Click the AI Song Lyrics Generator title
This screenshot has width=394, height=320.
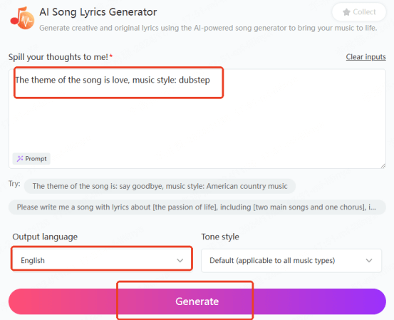pyautogui.click(x=98, y=12)
